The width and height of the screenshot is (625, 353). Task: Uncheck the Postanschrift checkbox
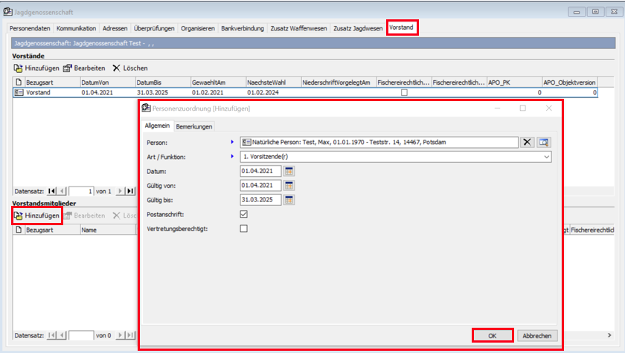coord(244,214)
